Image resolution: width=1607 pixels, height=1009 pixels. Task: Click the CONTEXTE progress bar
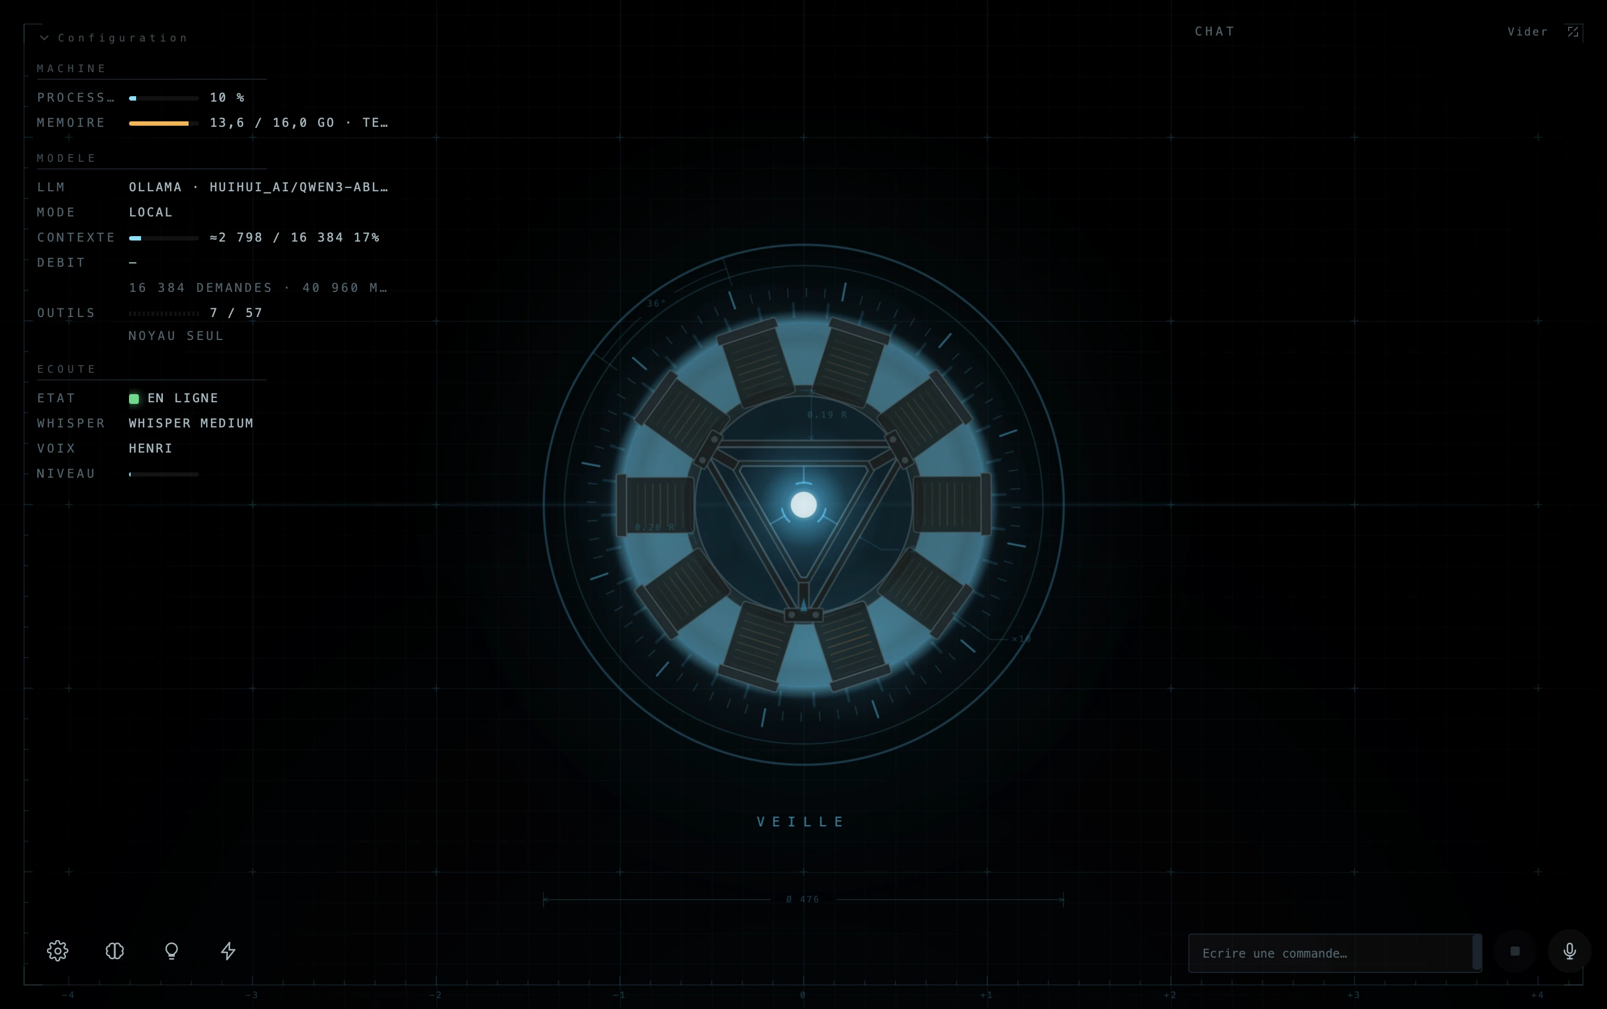(x=163, y=238)
